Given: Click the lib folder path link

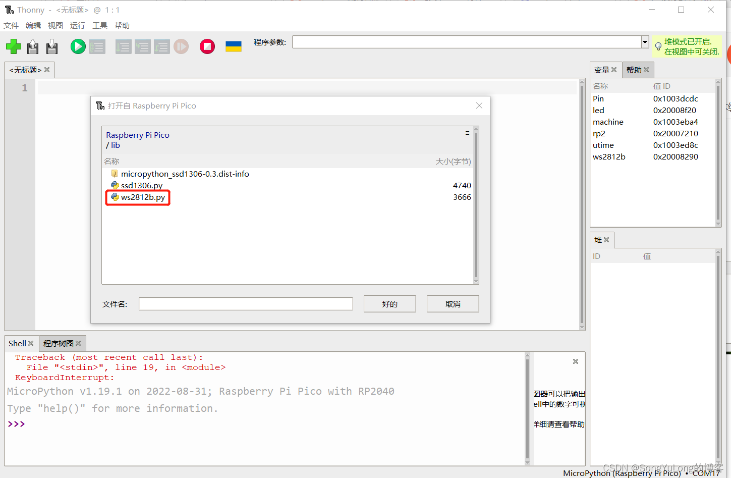Looking at the screenshot, I should pyautogui.click(x=116, y=145).
